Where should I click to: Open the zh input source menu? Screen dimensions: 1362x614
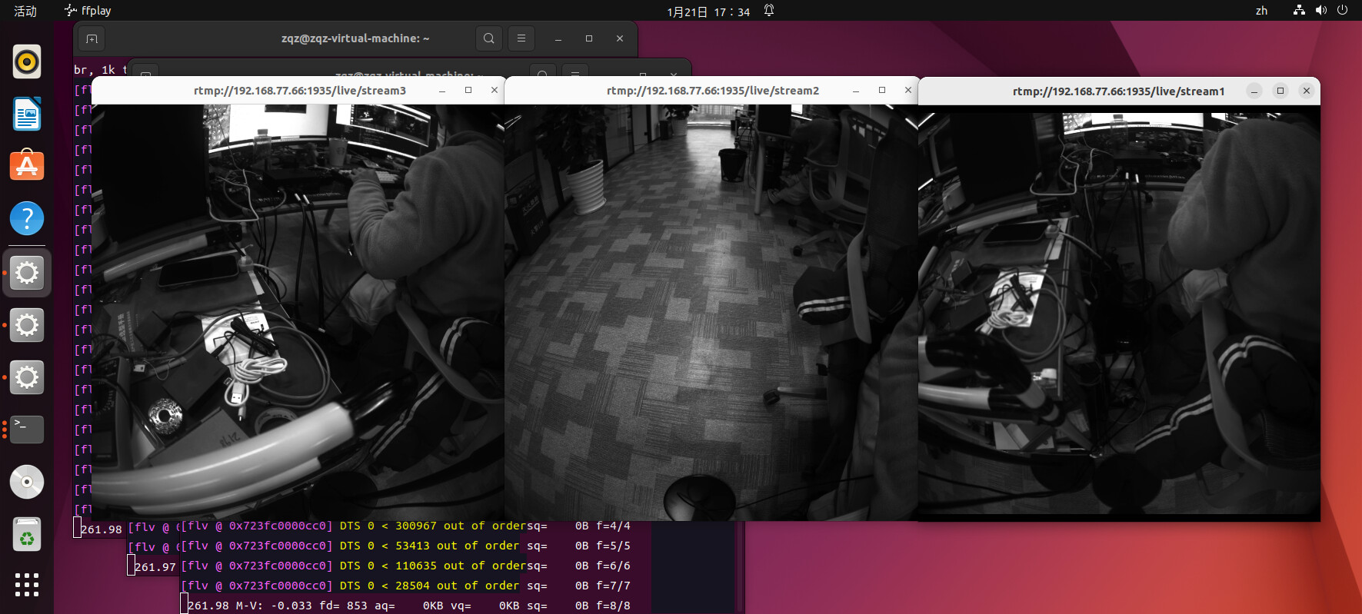pos(1261,11)
